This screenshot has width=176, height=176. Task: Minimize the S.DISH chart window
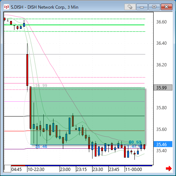[142, 7]
